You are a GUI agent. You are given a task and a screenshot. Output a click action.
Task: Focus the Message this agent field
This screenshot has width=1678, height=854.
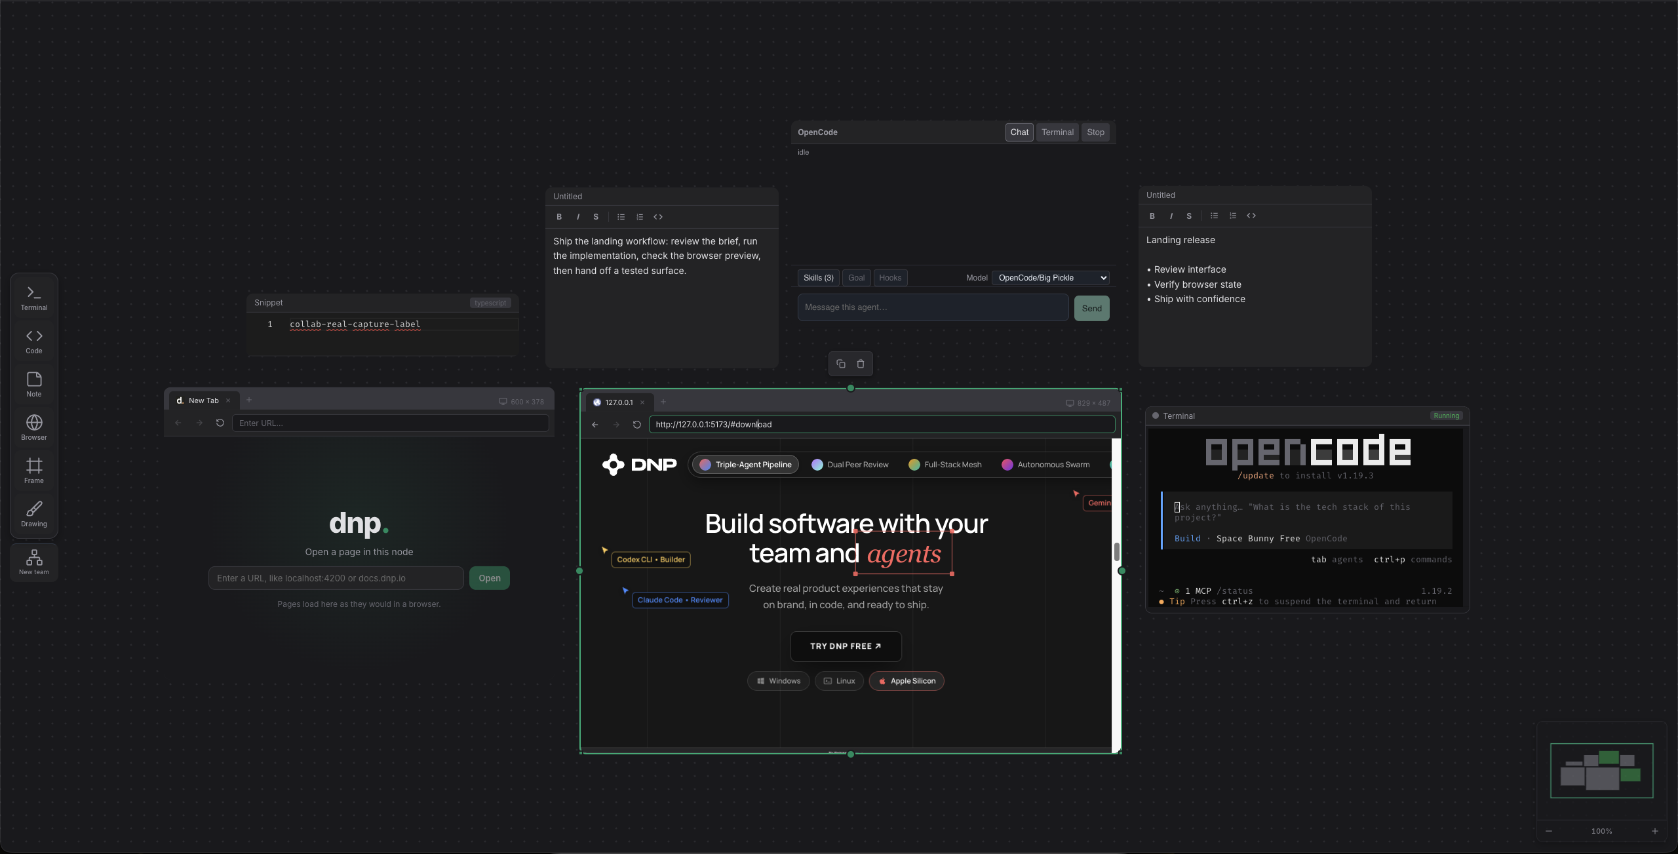933,307
